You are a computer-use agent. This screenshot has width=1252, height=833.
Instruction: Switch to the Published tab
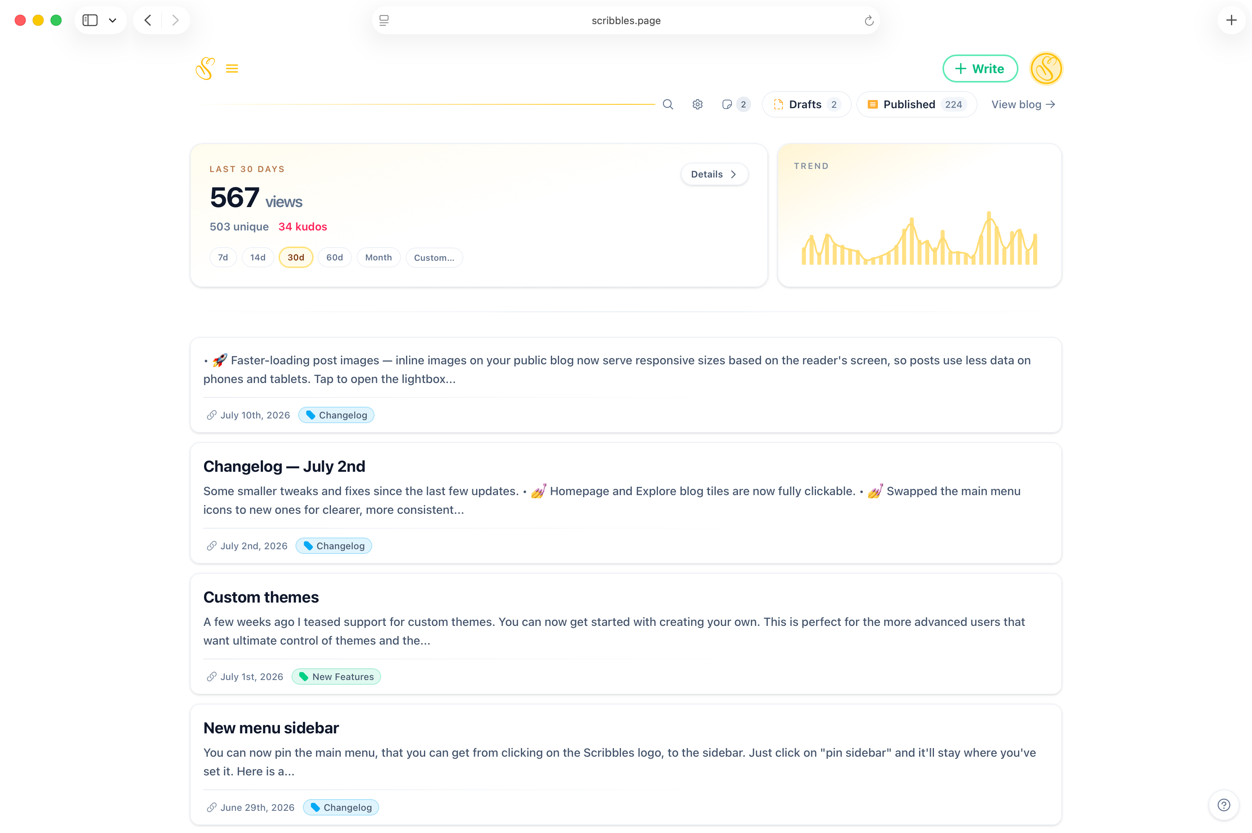click(x=916, y=105)
